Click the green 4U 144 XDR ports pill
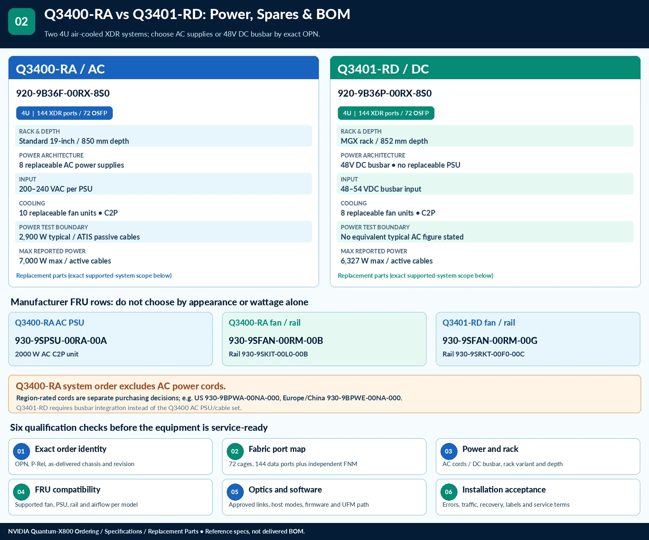Image resolution: width=649 pixels, height=540 pixels. (x=386, y=113)
